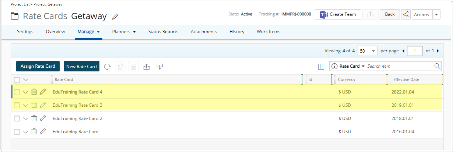453x152 pixels.
Task: Edit EduTraining Rate Card 3
Action: pos(43,105)
